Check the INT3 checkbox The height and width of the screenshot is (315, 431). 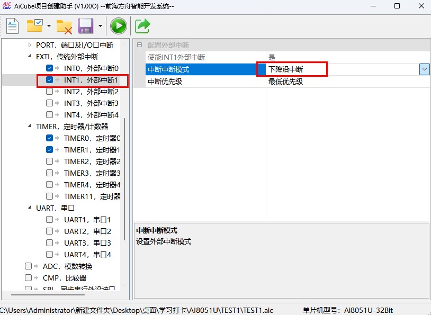click(49, 103)
